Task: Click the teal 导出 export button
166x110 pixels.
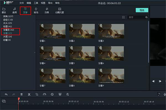Action: pos(142,10)
